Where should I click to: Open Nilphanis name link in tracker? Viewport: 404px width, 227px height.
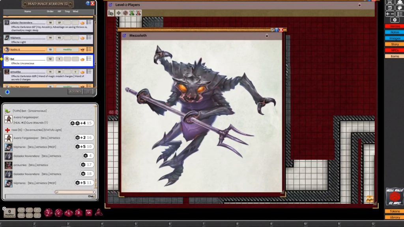tap(15, 37)
